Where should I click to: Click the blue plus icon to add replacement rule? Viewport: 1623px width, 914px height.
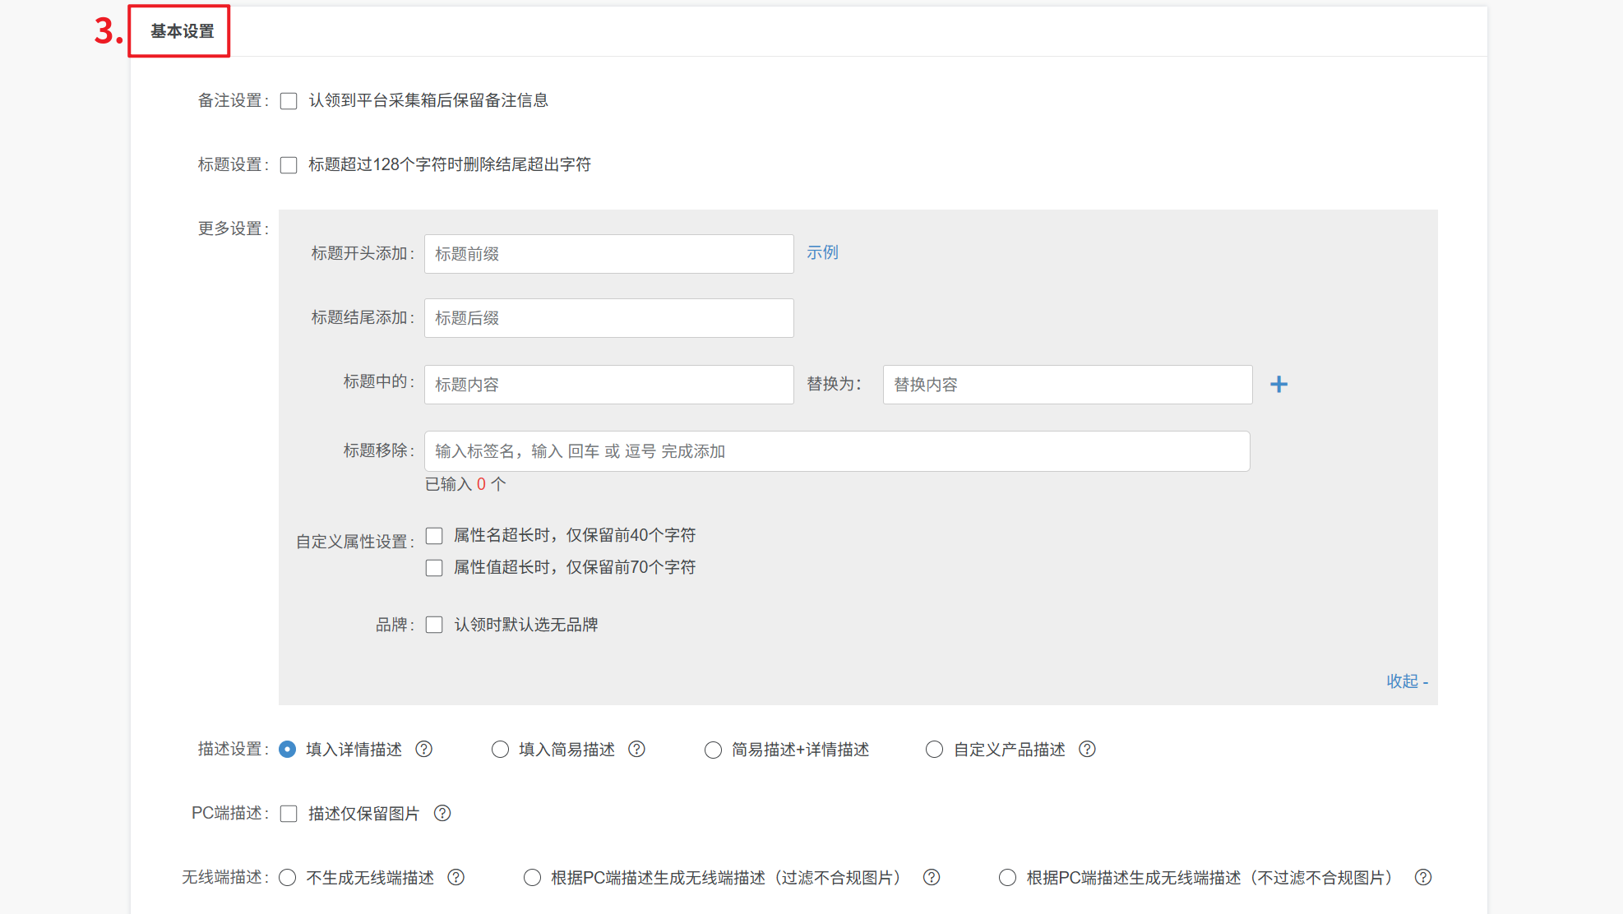pyautogui.click(x=1279, y=384)
